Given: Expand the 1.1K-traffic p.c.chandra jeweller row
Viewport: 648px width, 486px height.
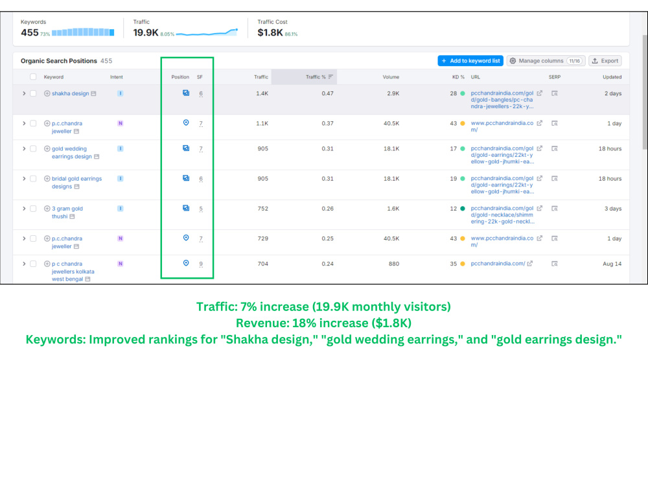Looking at the screenshot, I should click(x=24, y=123).
